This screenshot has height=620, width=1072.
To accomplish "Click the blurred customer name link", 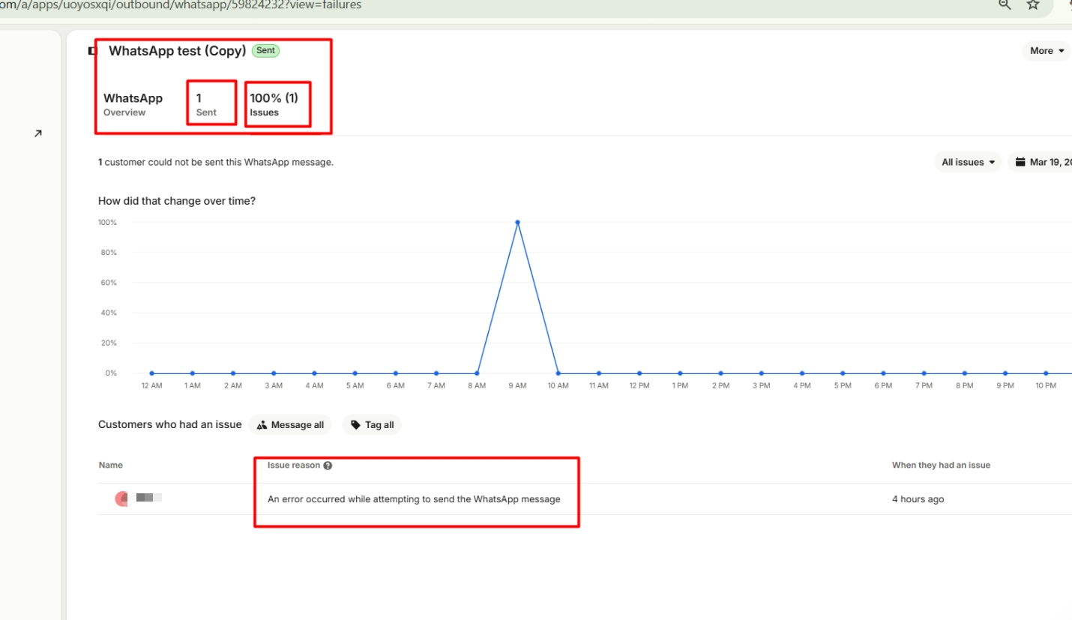I will (149, 498).
